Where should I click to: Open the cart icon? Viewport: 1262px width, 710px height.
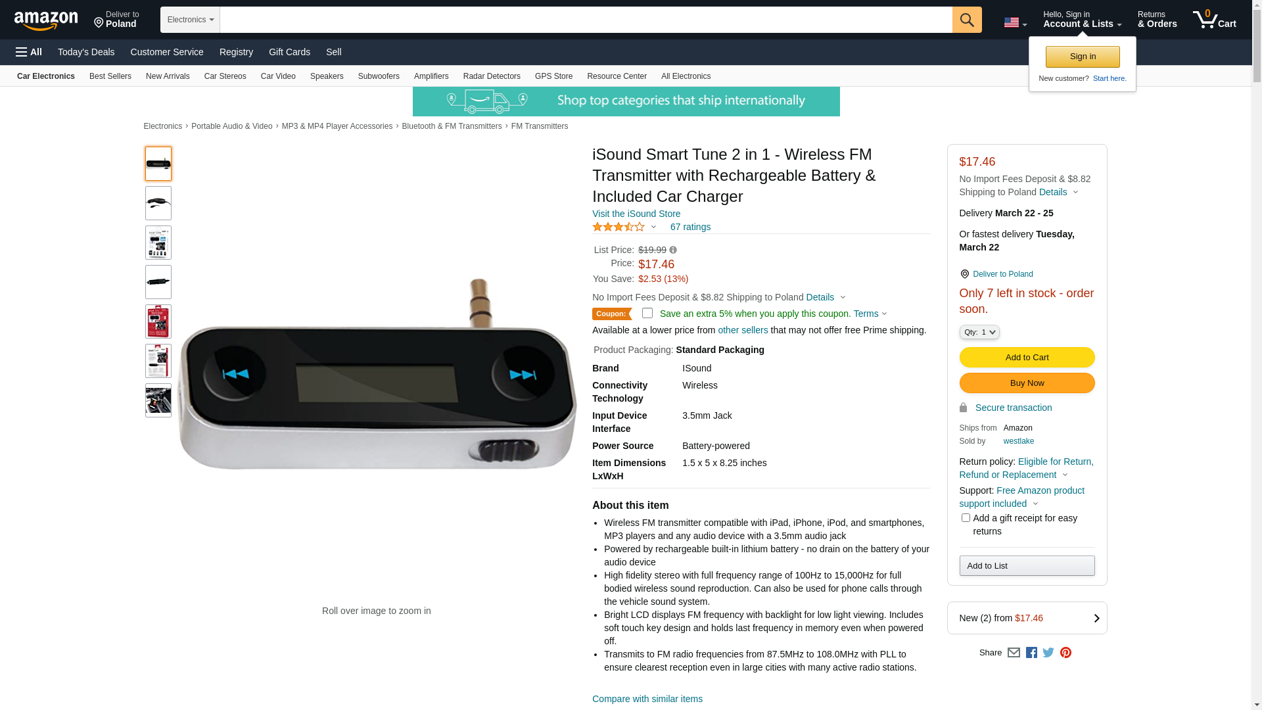(1214, 20)
